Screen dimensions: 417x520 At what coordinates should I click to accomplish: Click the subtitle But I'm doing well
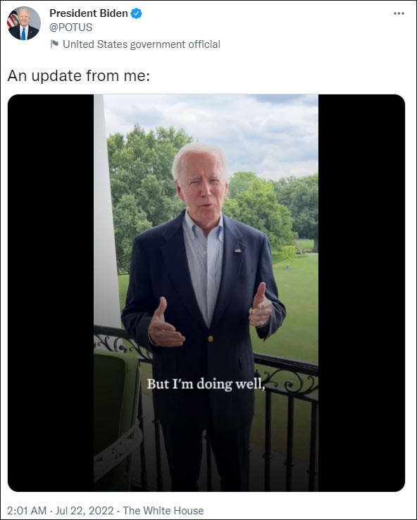click(x=206, y=384)
